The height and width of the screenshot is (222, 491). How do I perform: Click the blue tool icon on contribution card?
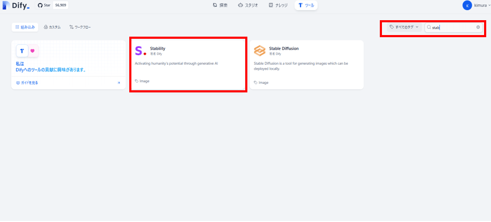click(22, 51)
